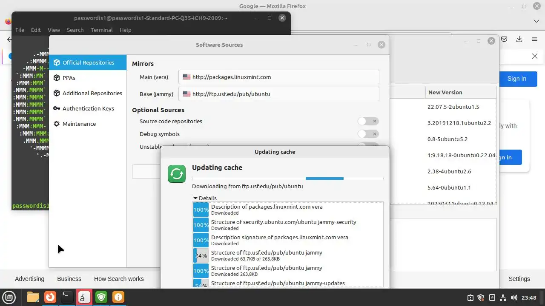545x306 pixels.
Task: Open Firefox list all tabs chevron
Action: point(536,21)
